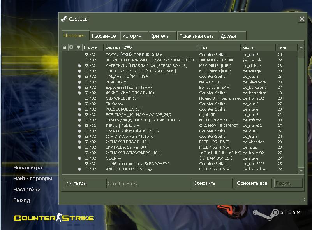Click the Steam logo at bottom right

[277, 214]
